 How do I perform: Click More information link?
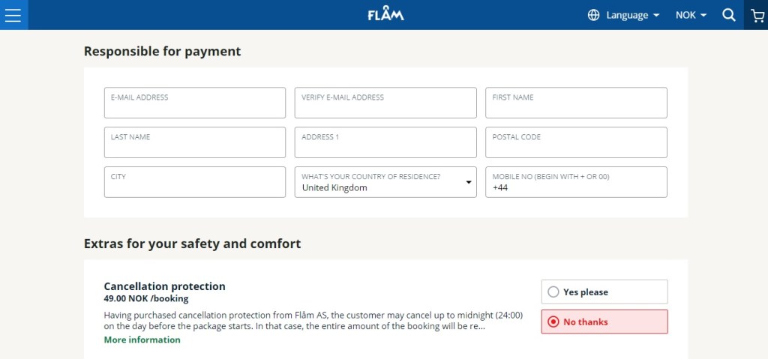tap(142, 340)
